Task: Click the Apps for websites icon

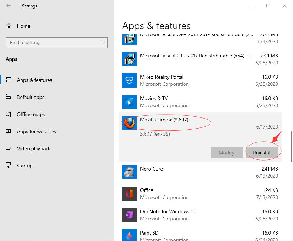Action: 9,131
